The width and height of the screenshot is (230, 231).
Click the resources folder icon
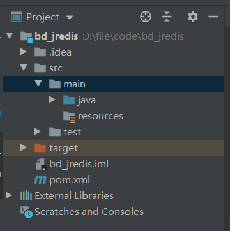click(x=69, y=116)
